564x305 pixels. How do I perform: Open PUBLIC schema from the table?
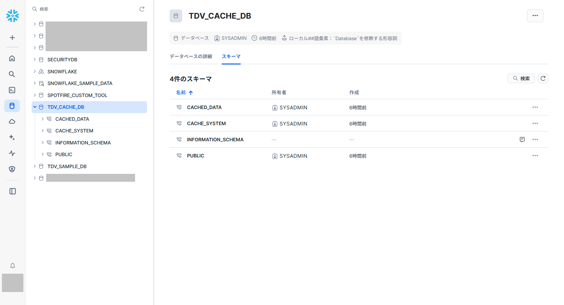click(x=195, y=156)
